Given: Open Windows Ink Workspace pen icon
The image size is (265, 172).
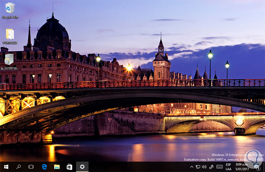Looking at the screenshot, I should [211, 167].
